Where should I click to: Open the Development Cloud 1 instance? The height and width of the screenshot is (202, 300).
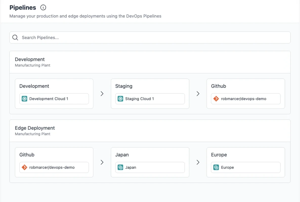[54, 99]
